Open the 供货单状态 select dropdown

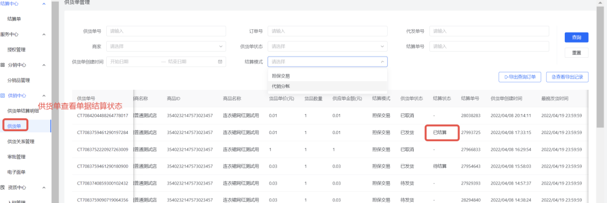pyautogui.click(x=328, y=47)
